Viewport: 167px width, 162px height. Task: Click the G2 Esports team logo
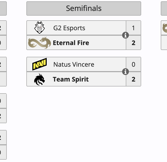coord(40,28)
